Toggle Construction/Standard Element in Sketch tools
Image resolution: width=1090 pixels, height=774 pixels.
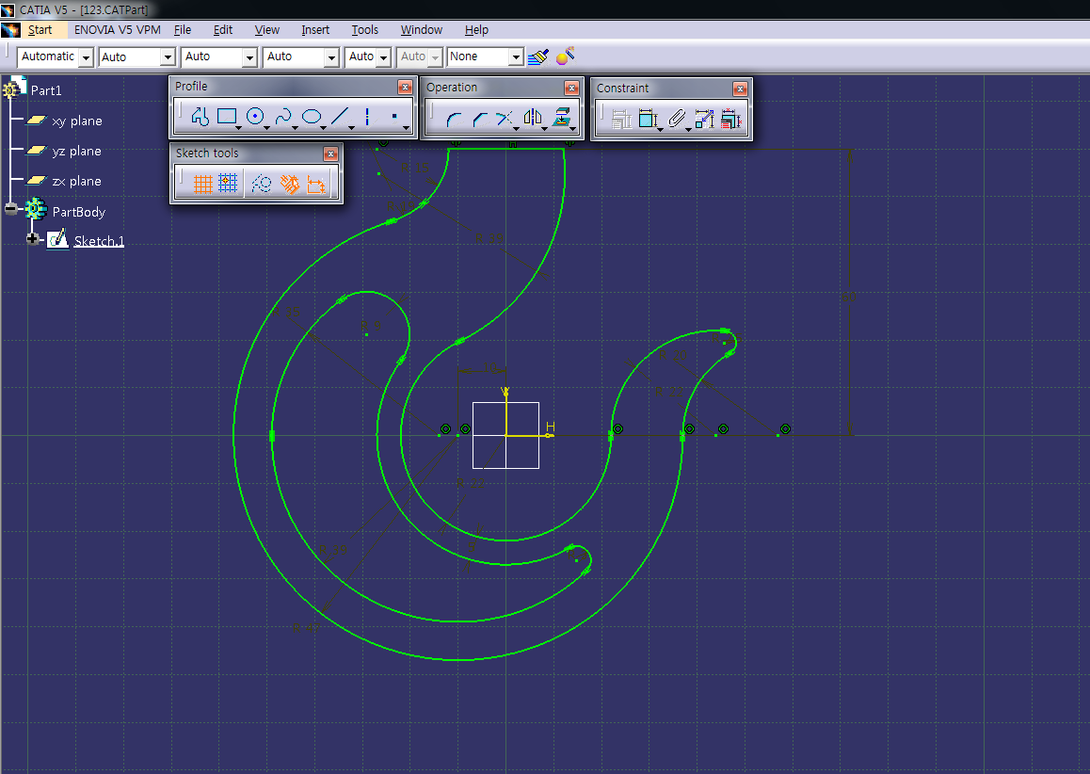(262, 185)
